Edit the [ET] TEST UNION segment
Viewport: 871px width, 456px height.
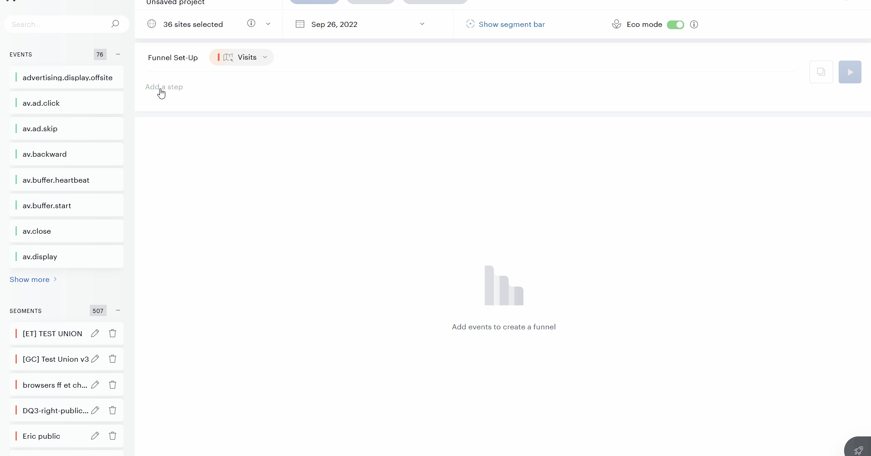tap(95, 333)
